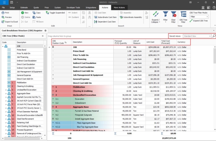Viewport: 216px width, 141px height.
Task: Click the Print icon in the ribbon
Action: [x=3, y=13]
